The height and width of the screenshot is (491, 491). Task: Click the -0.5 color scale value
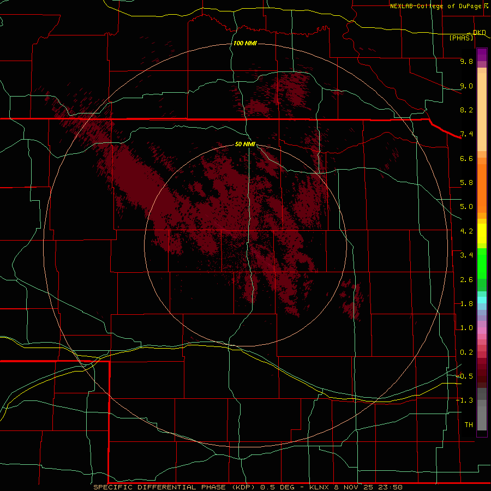(x=465, y=376)
